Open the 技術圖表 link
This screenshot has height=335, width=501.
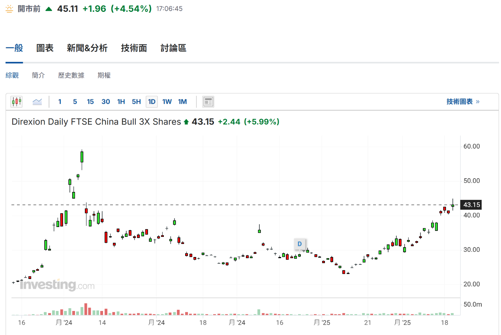(463, 102)
